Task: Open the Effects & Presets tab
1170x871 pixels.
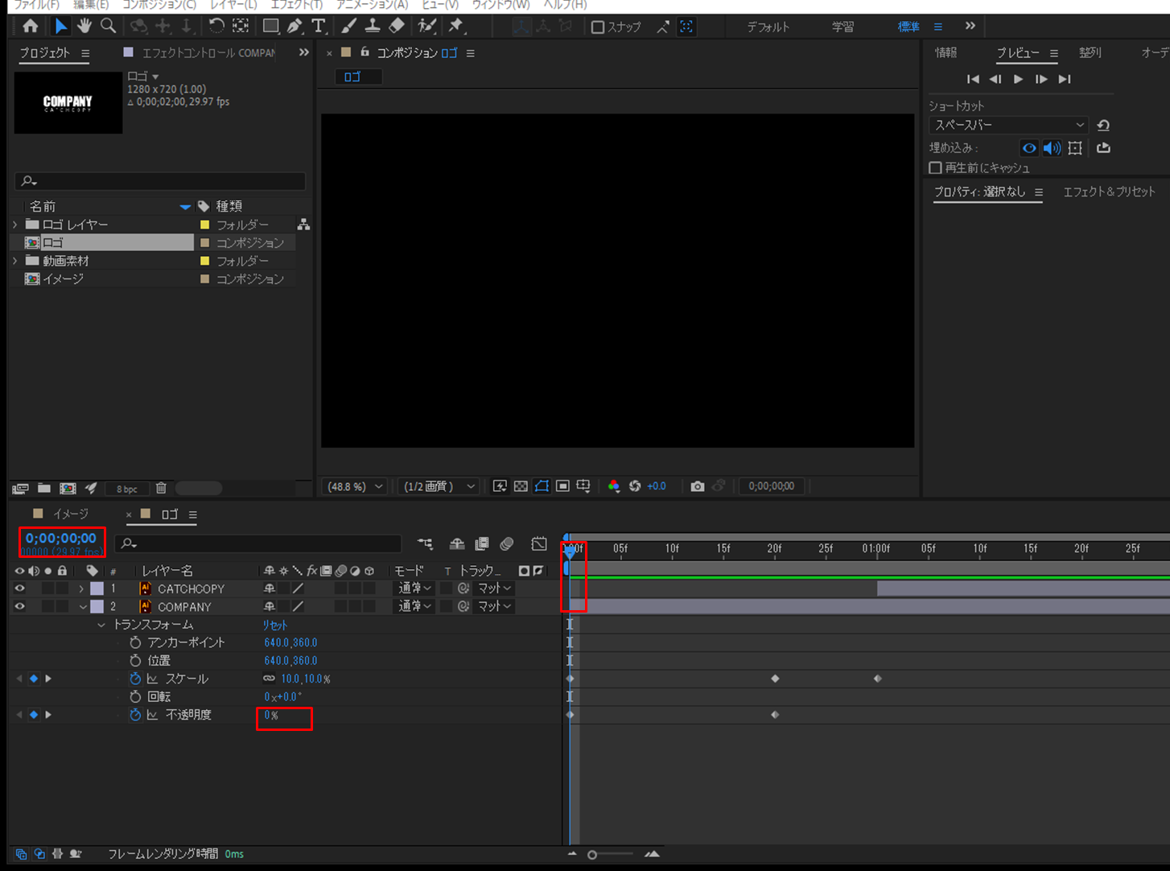Action: [x=1109, y=192]
